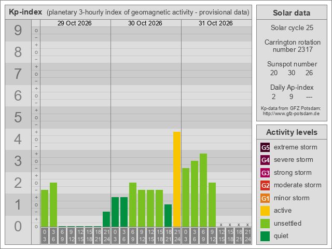Click the 30 Oct 18-21 dark green bar
Screen dimensions: 332x249
tap(168, 216)
